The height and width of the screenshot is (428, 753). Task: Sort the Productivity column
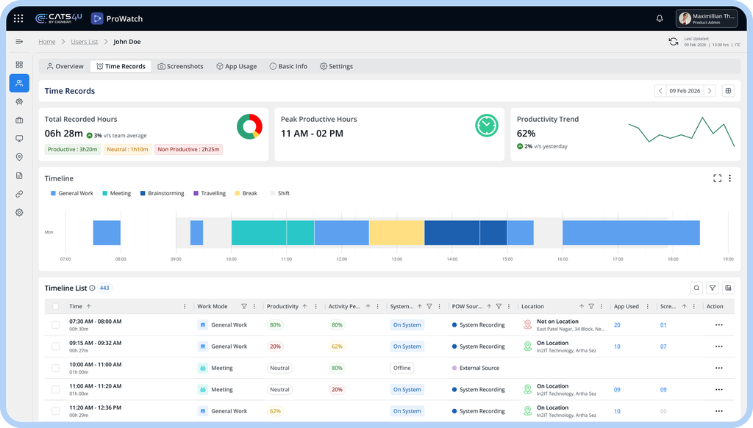click(x=304, y=306)
